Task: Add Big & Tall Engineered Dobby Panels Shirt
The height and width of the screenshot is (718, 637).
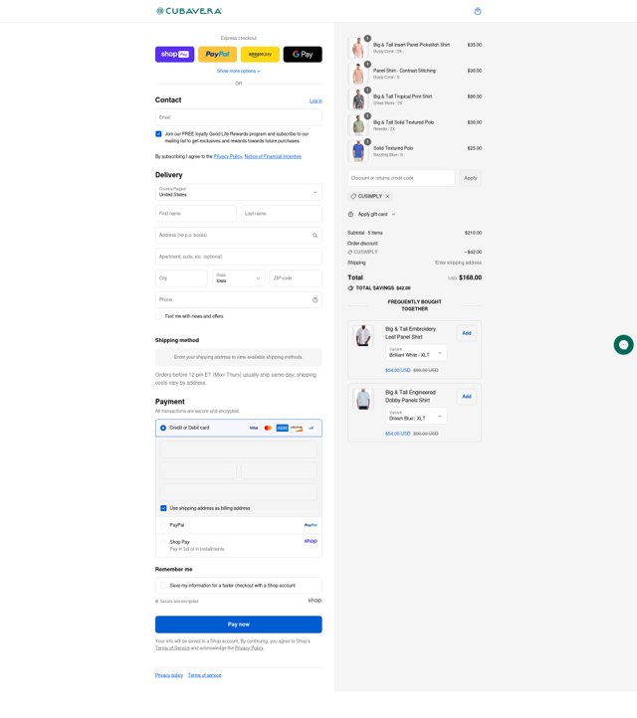Action: click(x=467, y=397)
